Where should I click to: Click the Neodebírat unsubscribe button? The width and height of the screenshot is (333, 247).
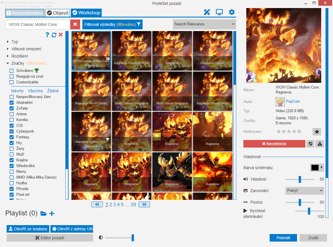[274, 144]
